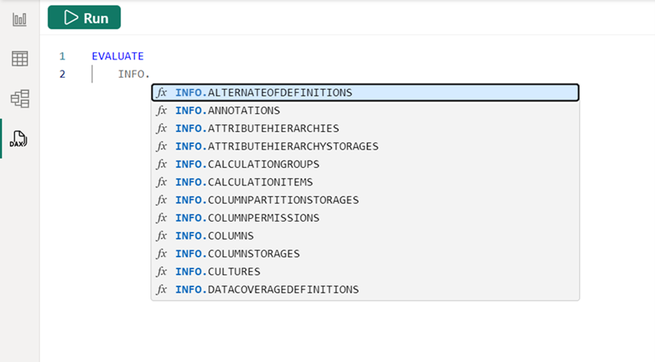
Task: Click fx icon beside INFO.DATACOVERAGEDEFINITIONS
Action: coord(161,290)
